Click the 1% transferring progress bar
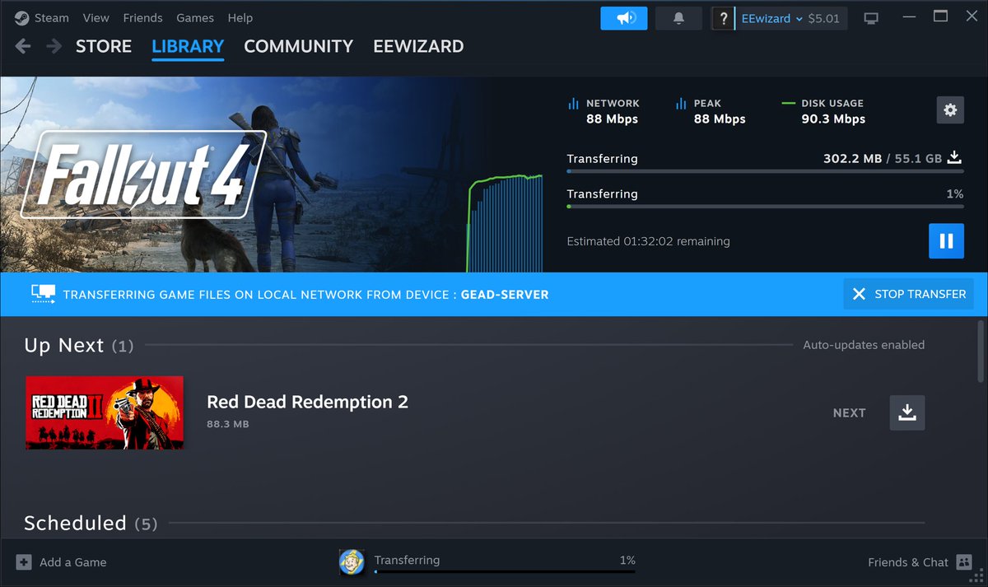The height and width of the screenshot is (587, 988). [765, 207]
